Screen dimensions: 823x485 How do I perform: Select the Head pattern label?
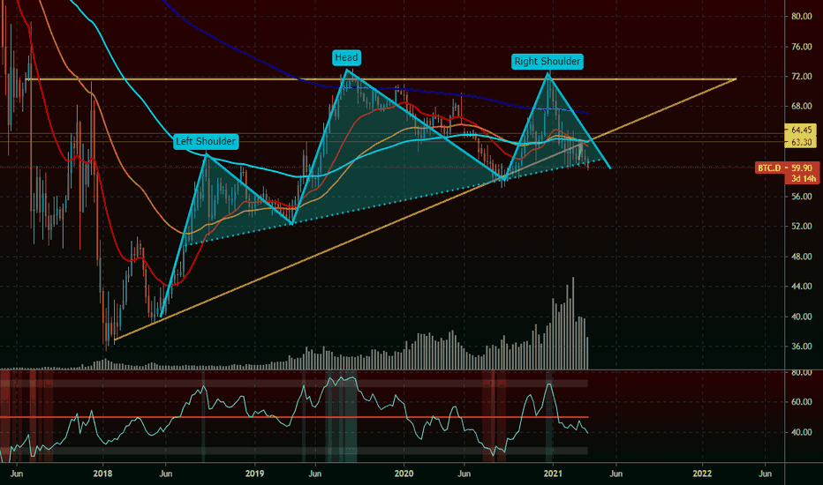click(x=346, y=57)
